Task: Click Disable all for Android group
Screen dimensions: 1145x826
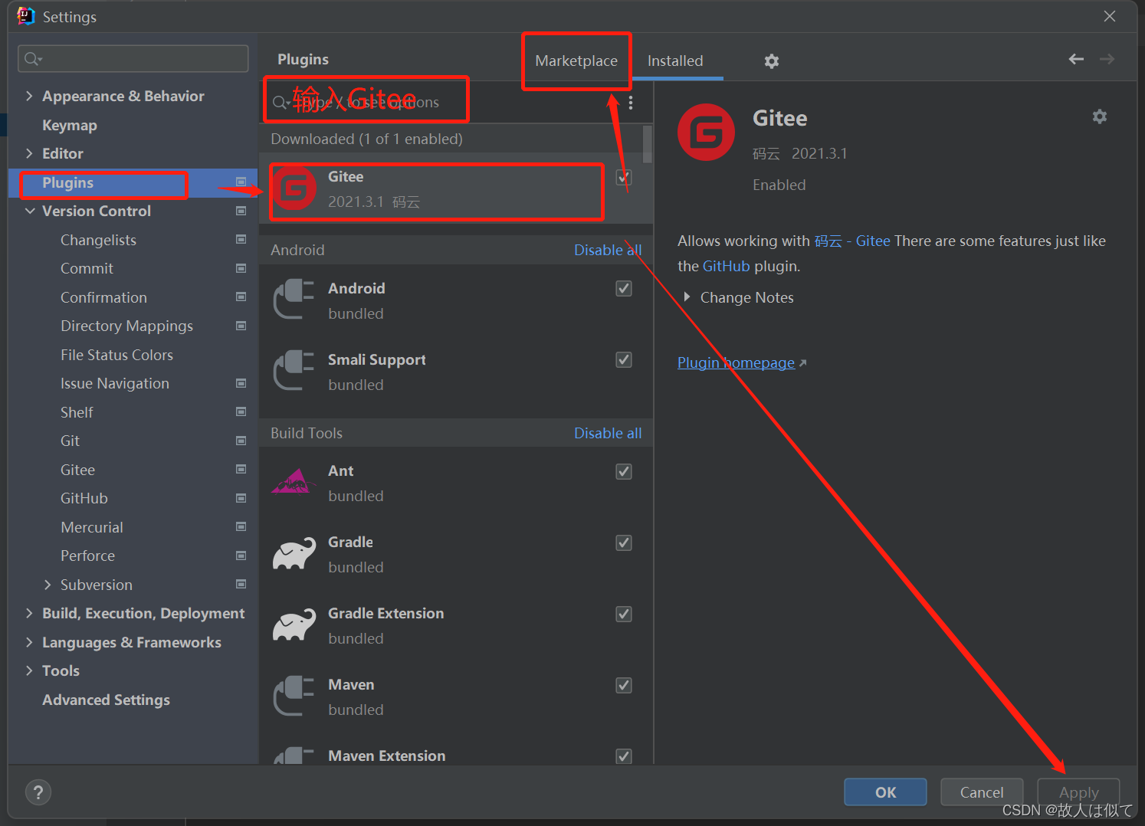Action: coord(608,250)
